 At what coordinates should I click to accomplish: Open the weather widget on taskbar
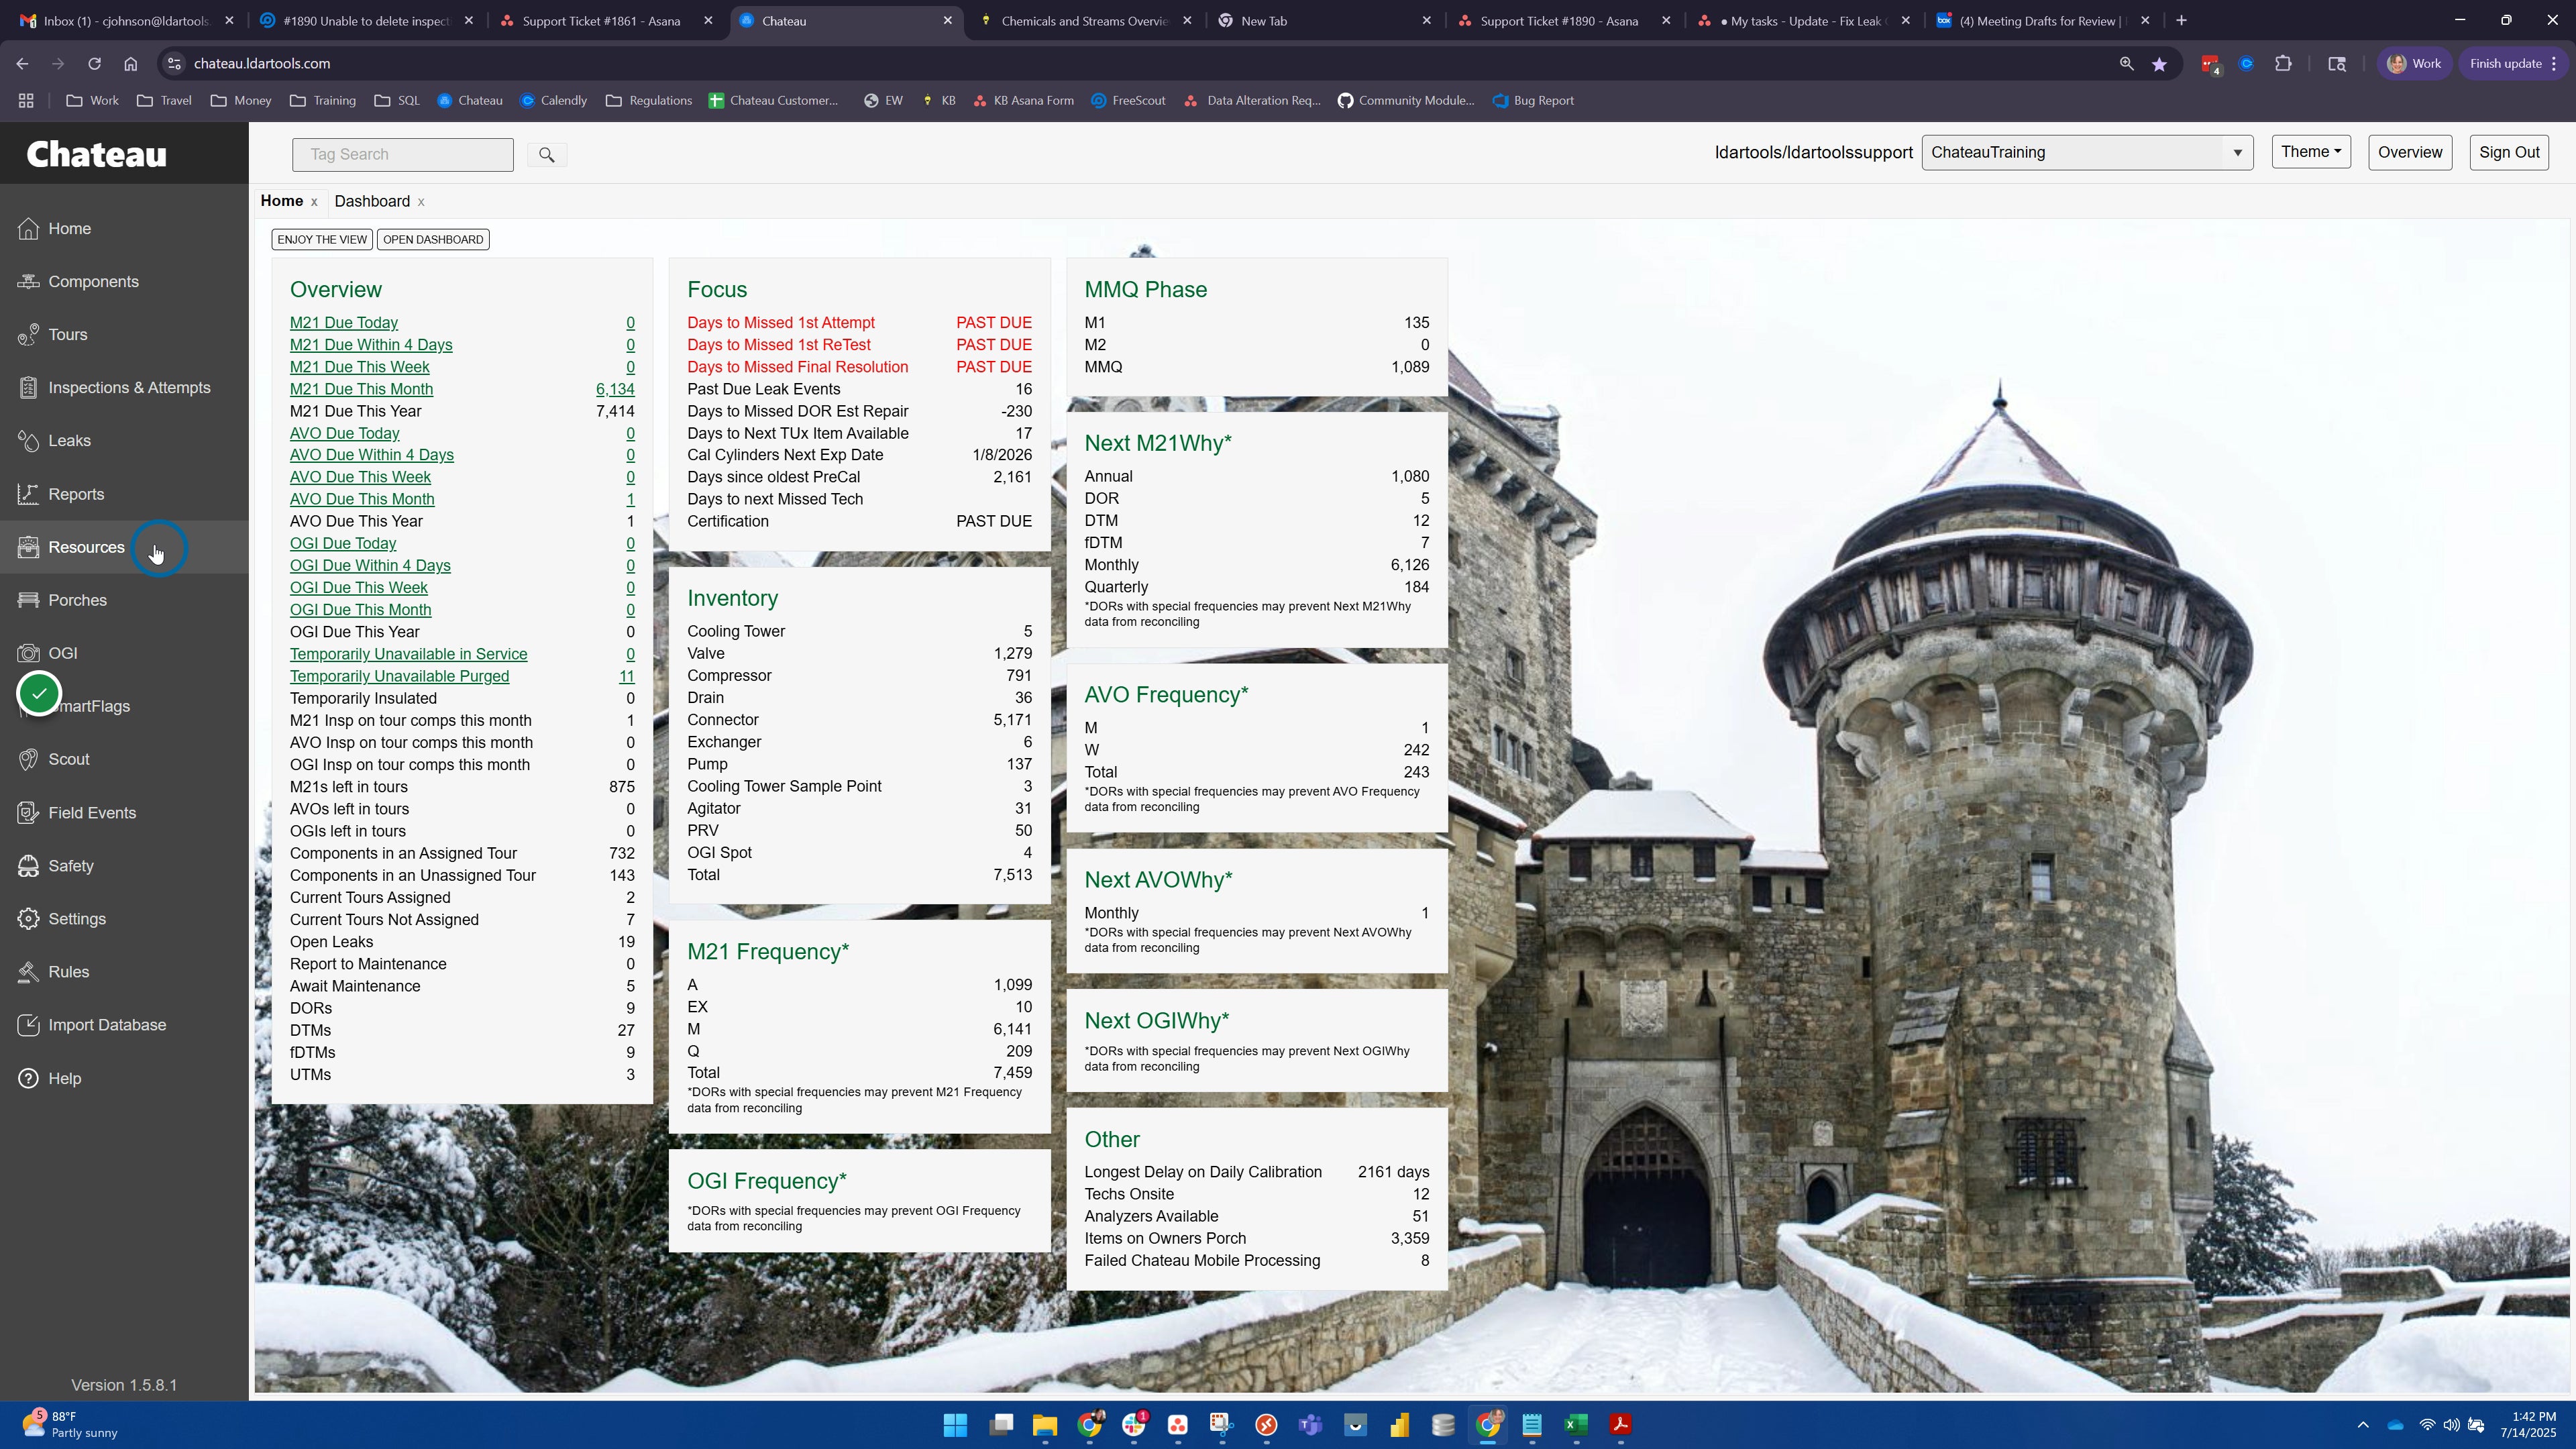pos(70,1425)
